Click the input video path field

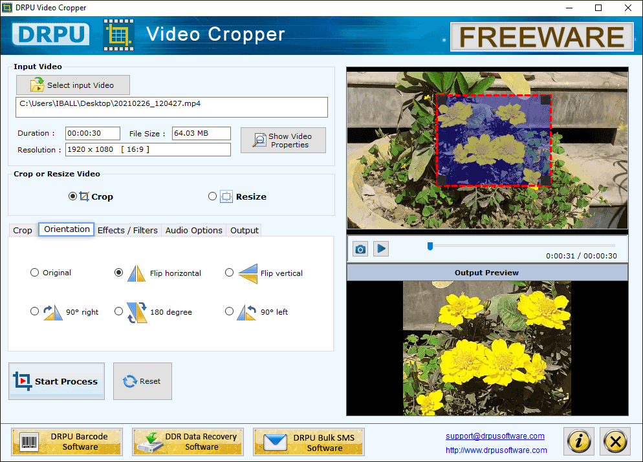pos(172,107)
